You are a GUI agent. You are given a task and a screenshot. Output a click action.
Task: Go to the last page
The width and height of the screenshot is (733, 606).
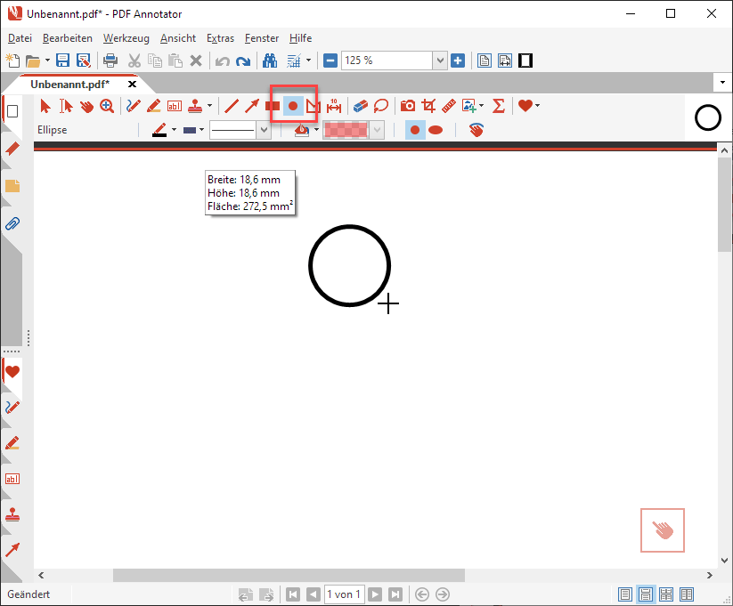tap(395, 594)
